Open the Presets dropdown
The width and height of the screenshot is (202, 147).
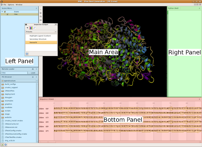click(41, 32)
